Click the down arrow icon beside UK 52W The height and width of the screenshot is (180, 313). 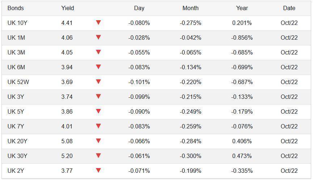click(98, 82)
